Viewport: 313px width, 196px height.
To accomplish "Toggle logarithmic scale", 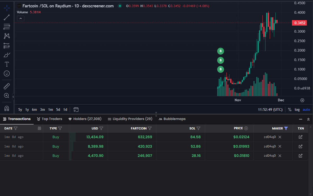I will pos(297,110).
